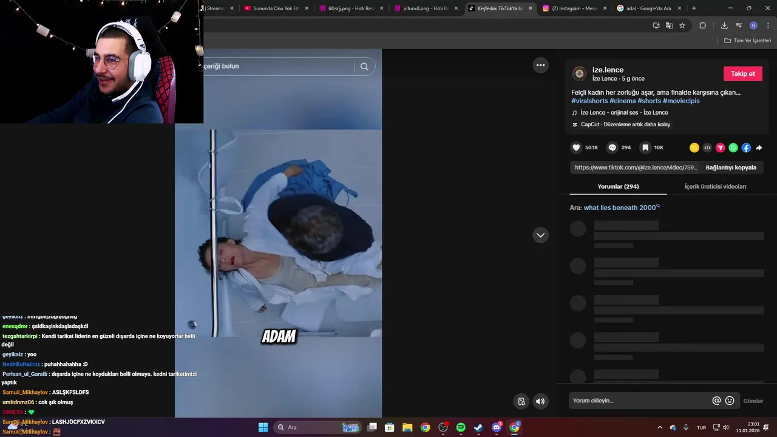
Task: Switch to 6fzsrjj.png browser tab
Action: (x=350, y=8)
